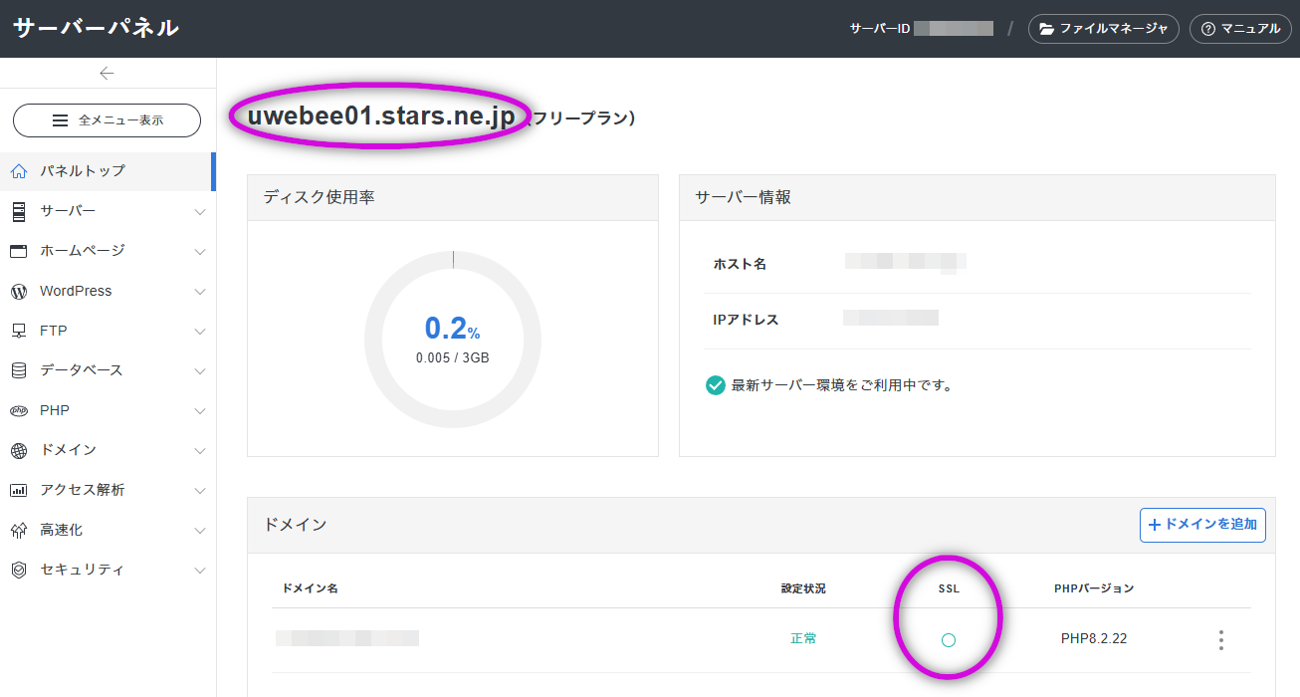Expand the サーバー chevron
Screen dimensions: 1300x697
pos(200,212)
